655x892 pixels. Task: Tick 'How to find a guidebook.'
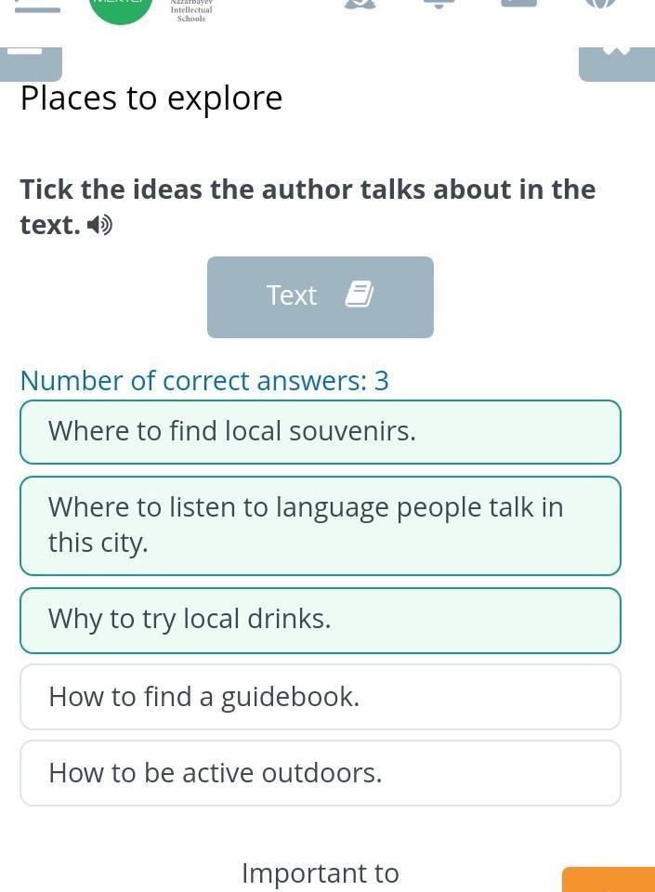(320, 697)
